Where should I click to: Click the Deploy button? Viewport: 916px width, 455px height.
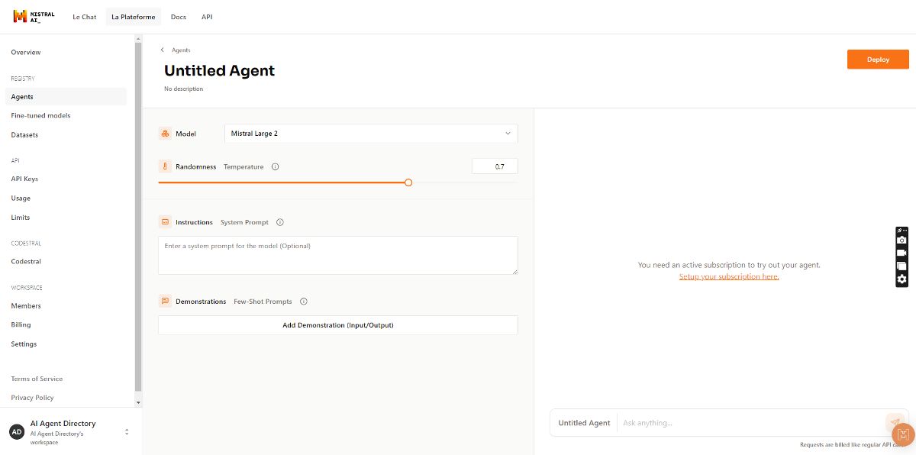pyautogui.click(x=877, y=59)
